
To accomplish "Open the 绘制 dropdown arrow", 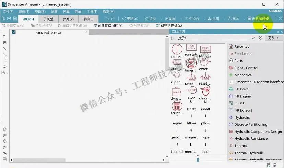I will tap(161, 19).
